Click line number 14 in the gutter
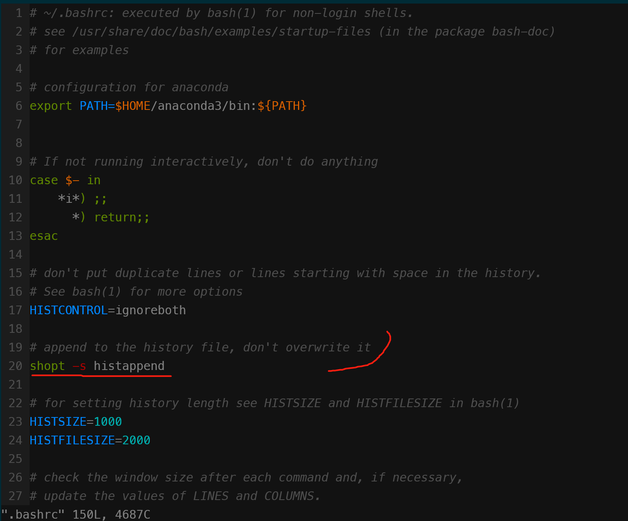 coord(15,255)
